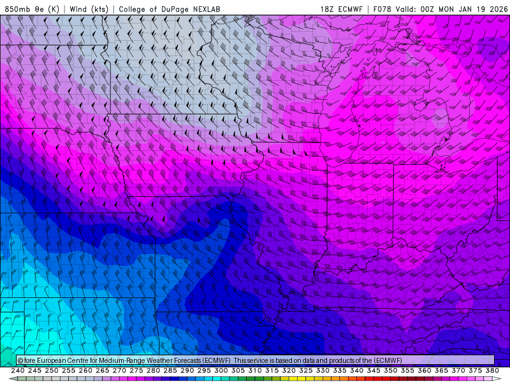Click the 350 value on the color scale
This screenshot has width=510, height=382.
click(390, 371)
